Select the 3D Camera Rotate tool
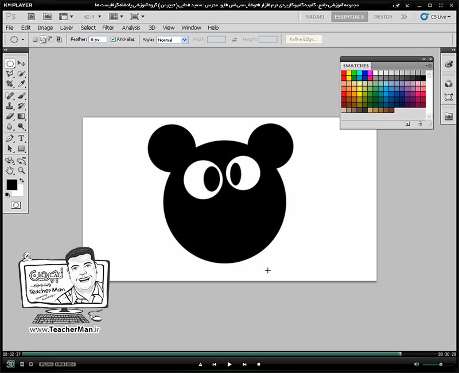Viewport: 459px width, 373px height. (21, 160)
